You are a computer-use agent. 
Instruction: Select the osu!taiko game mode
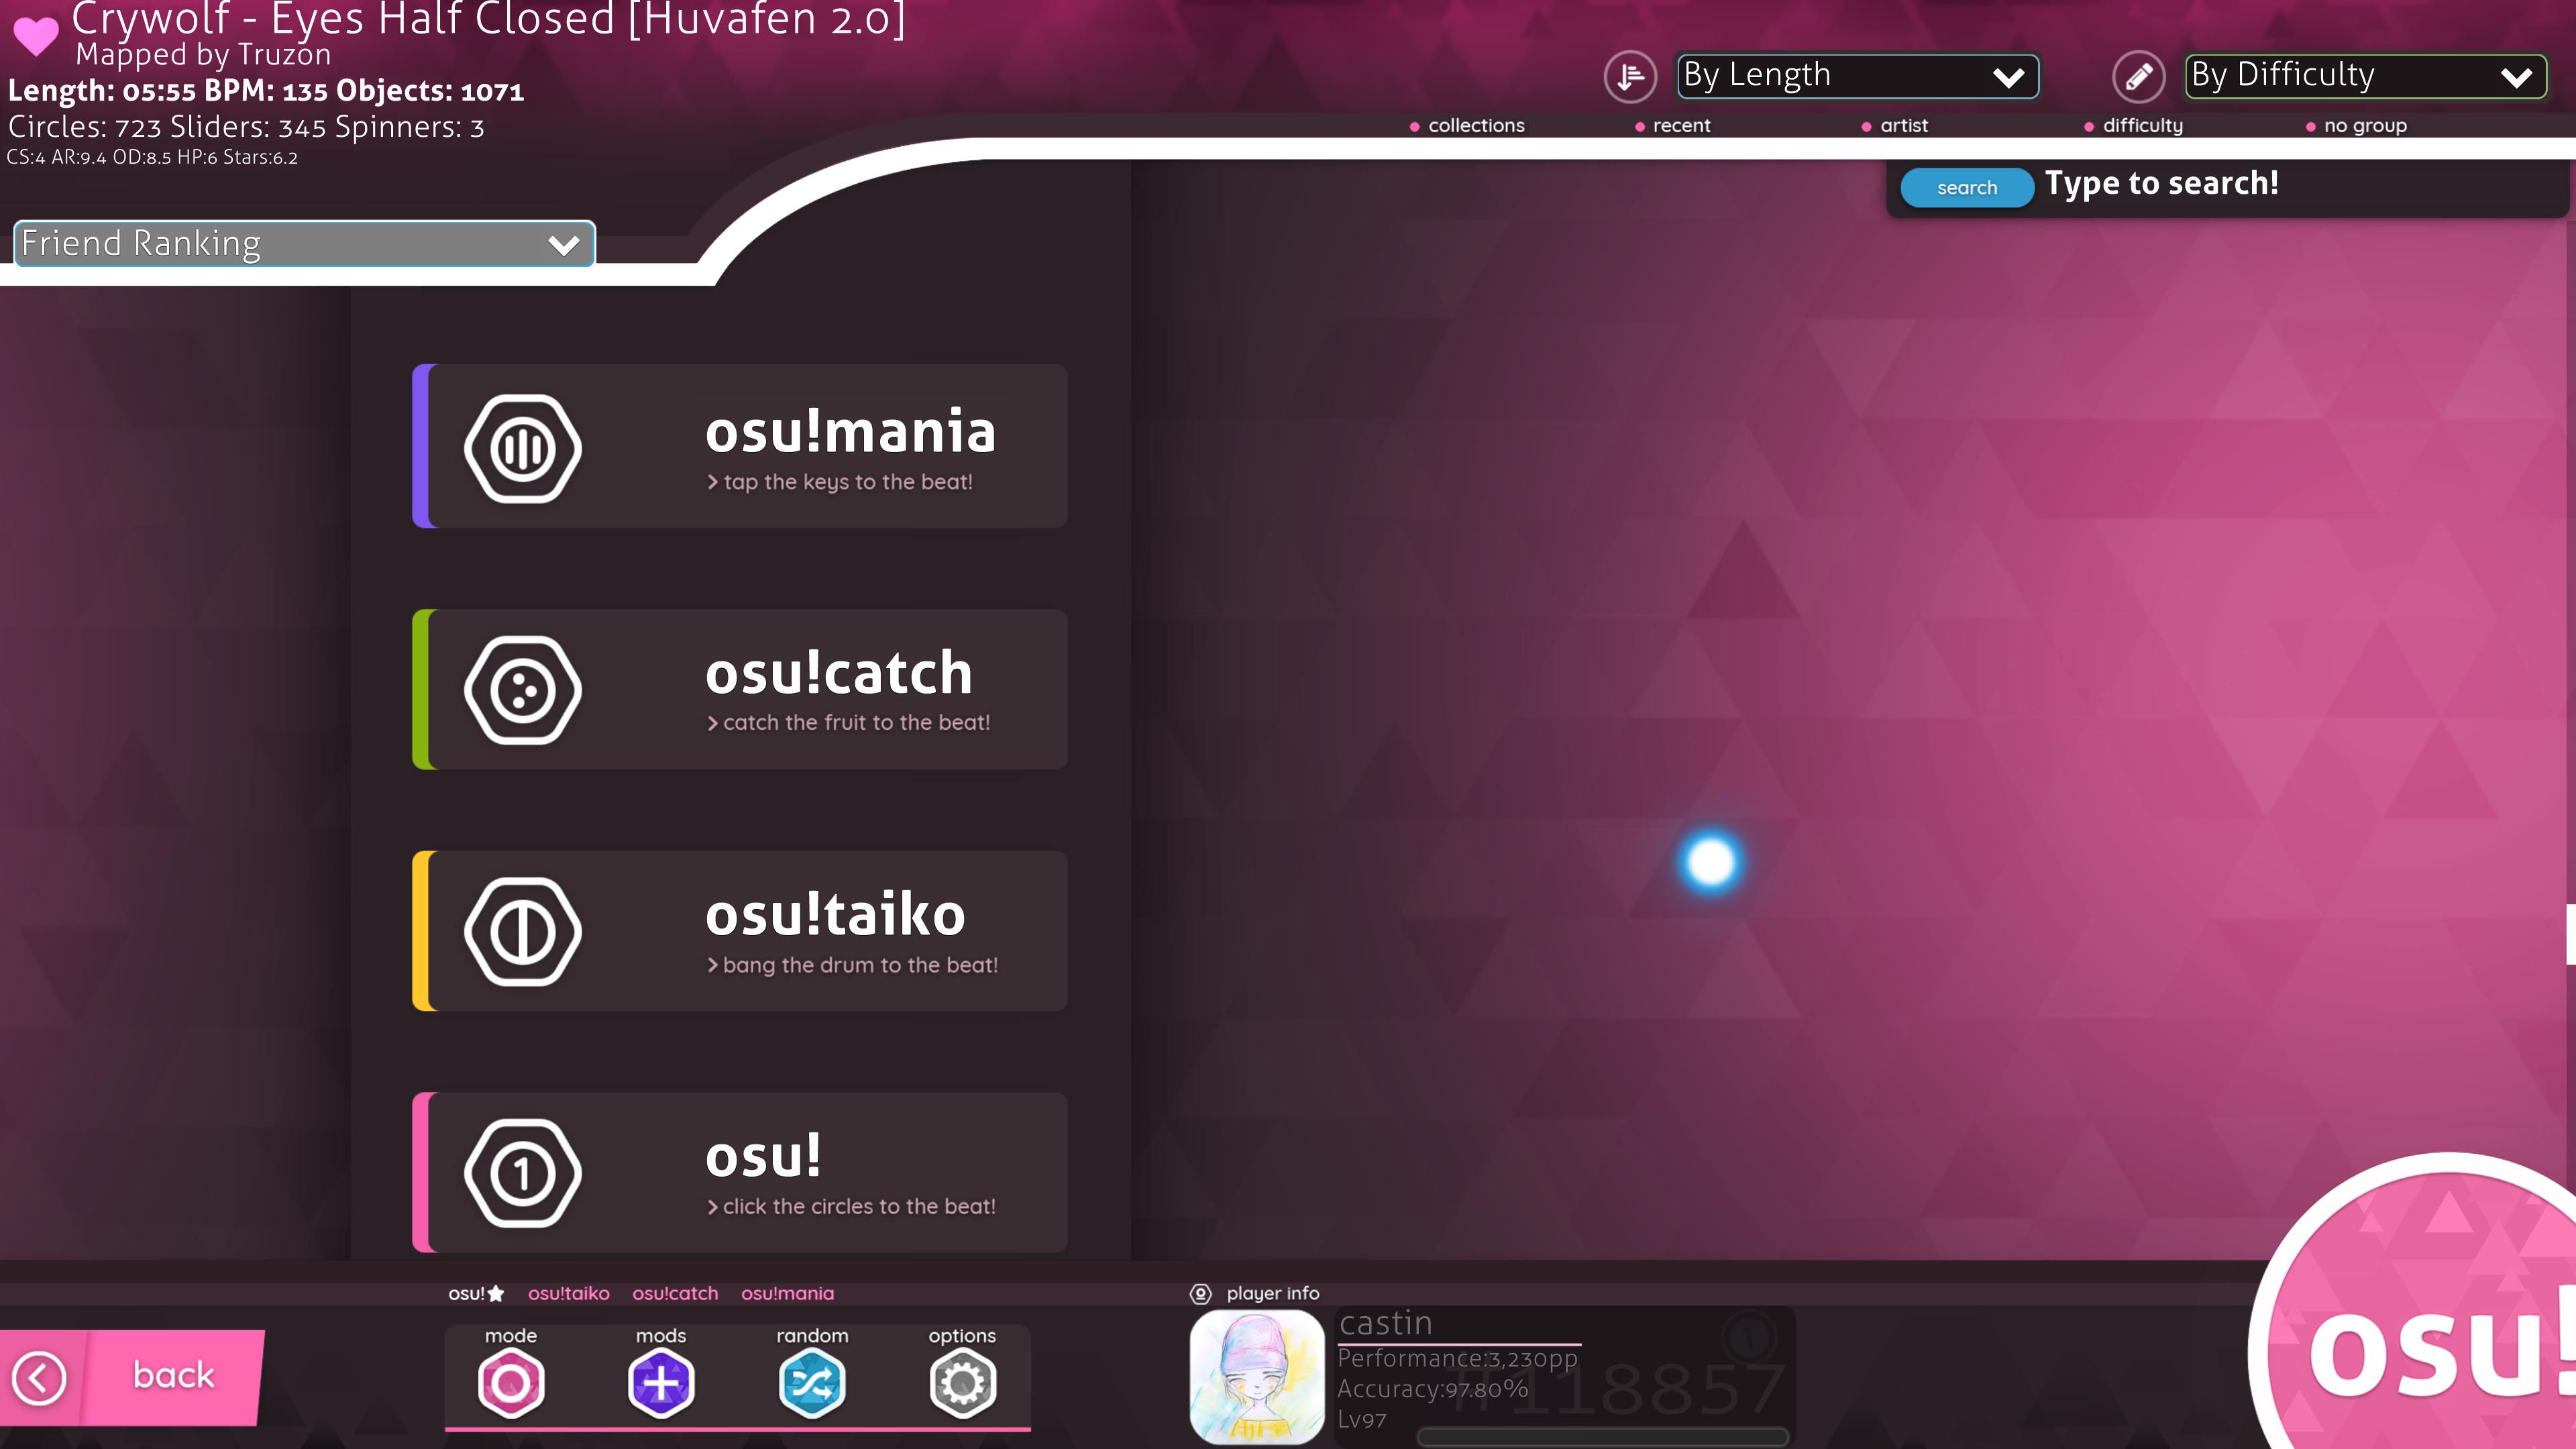tap(740, 931)
